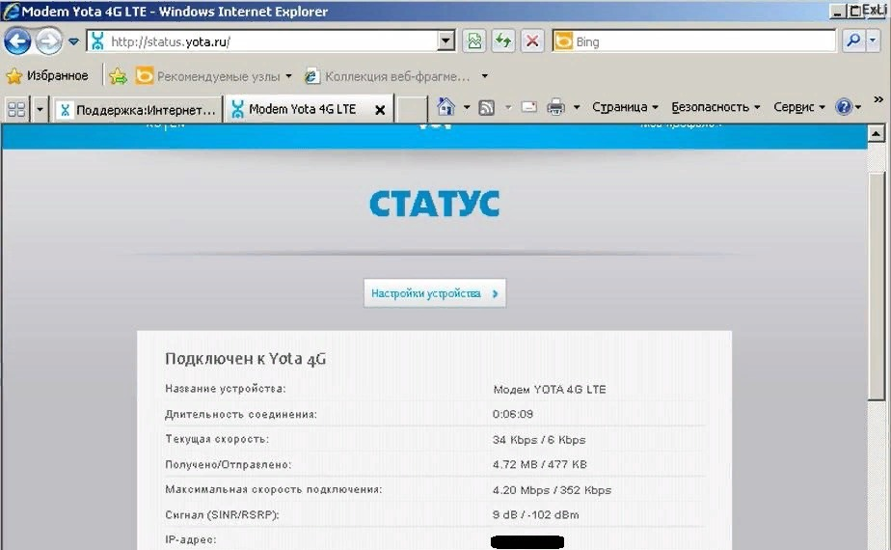Click received/sent value 4.72 MB / 477 KB
The height and width of the screenshot is (550, 891).
[x=540, y=465]
